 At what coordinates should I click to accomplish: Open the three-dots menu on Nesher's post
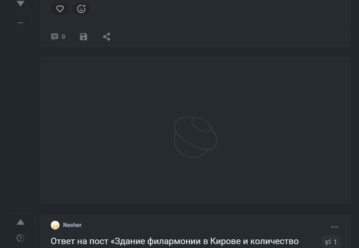coord(334,227)
